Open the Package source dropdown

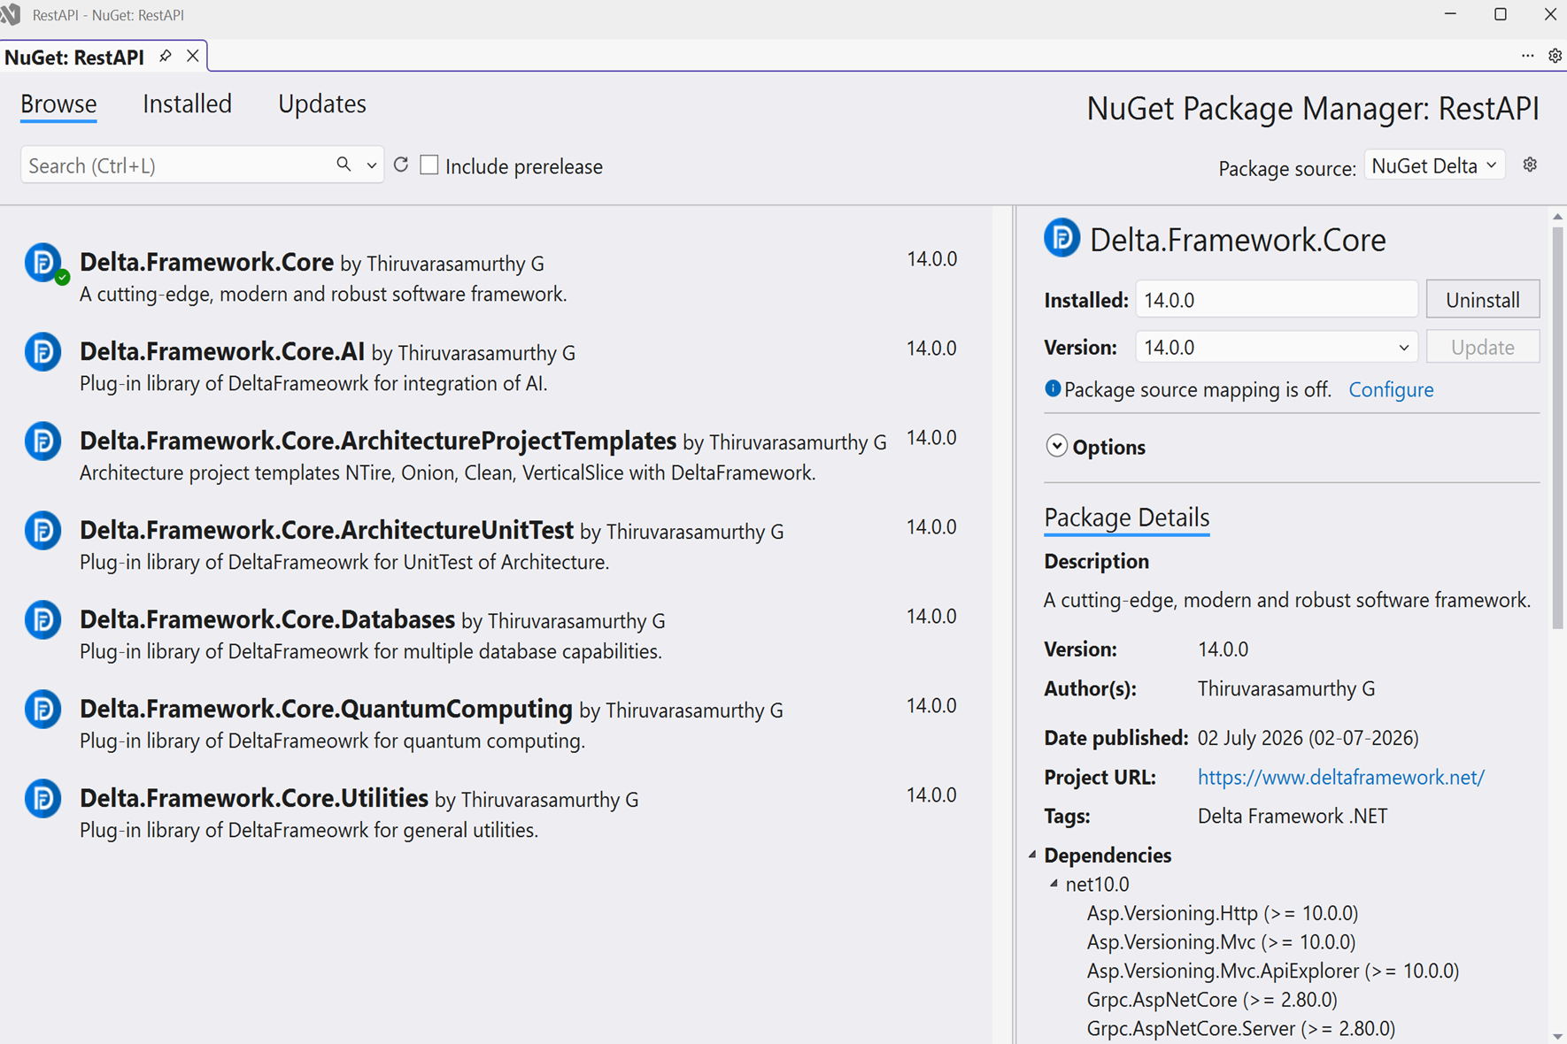pyautogui.click(x=1434, y=165)
